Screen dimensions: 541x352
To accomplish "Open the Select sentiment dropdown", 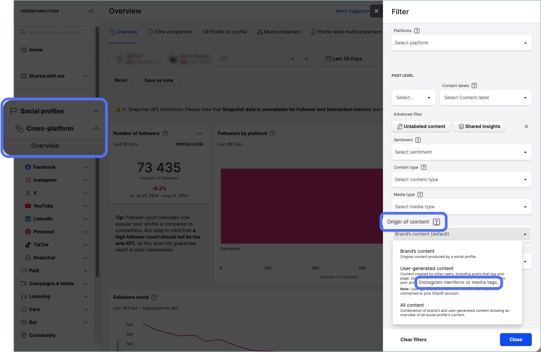I will coord(461,152).
